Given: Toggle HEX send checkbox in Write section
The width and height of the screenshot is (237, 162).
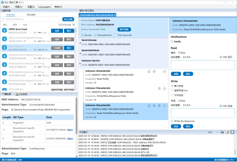Looking at the screenshot, I should pos(221,106).
